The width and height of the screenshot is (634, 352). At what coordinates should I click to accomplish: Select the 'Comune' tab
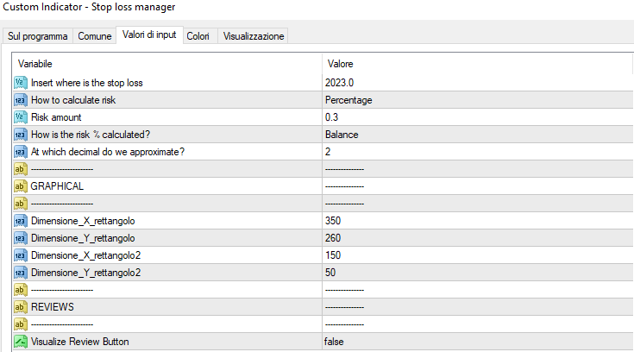94,37
